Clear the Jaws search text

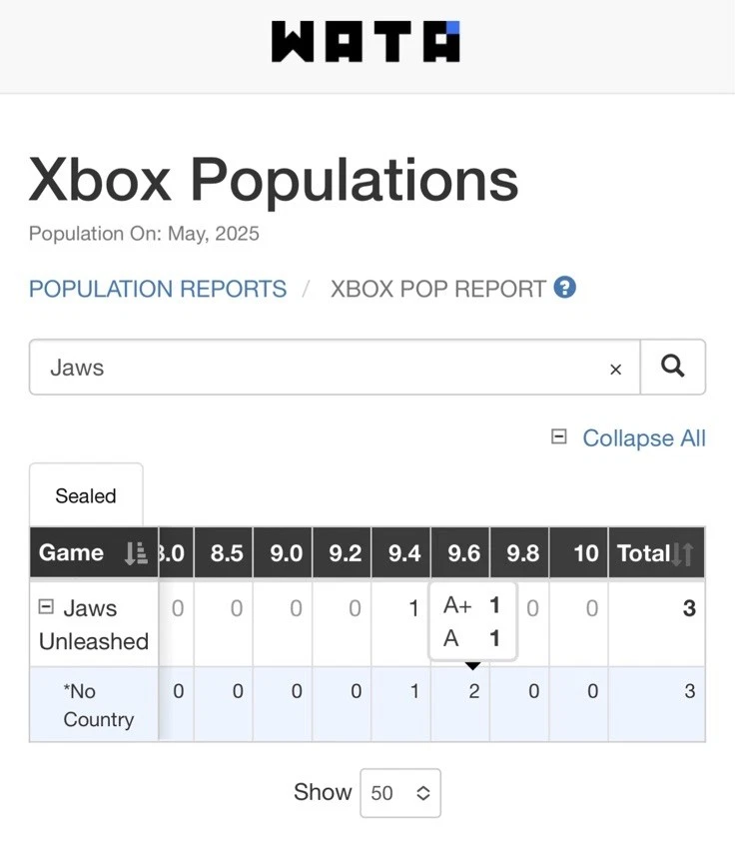pos(615,369)
